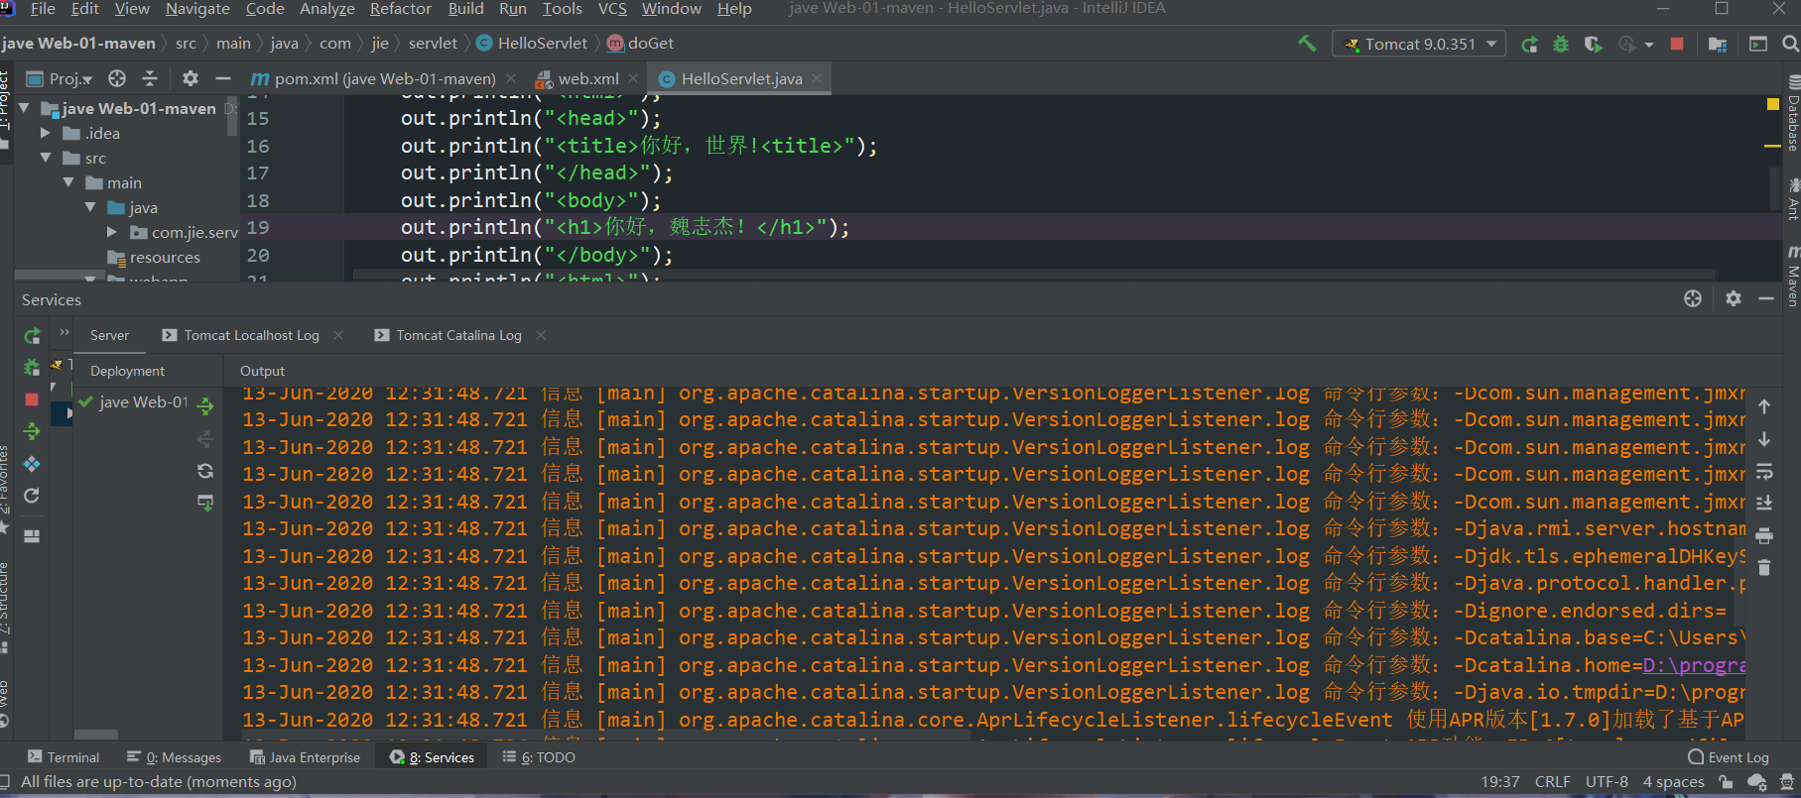Open Project panel settings gear
The width and height of the screenshot is (1801, 798).
[191, 78]
